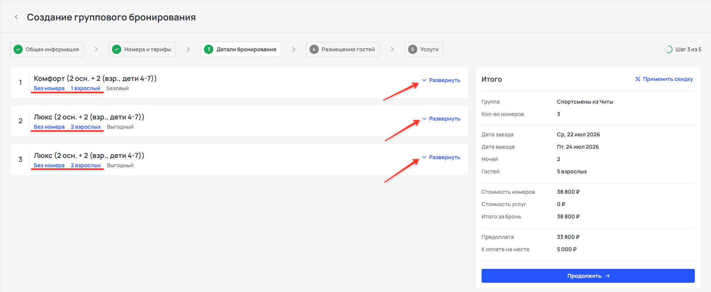Open the Услуги step
The height and width of the screenshot is (292, 711).
424,49
